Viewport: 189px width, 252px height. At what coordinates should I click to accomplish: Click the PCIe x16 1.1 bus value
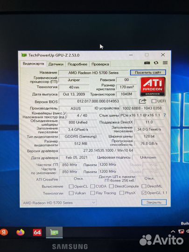[x=141, y=115]
